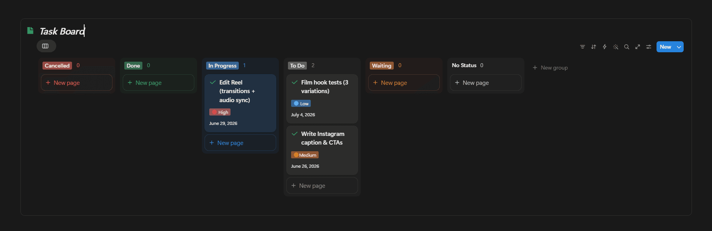Image resolution: width=712 pixels, height=231 pixels.
Task: Select the To Do column header tag
Action: [297, 66]
